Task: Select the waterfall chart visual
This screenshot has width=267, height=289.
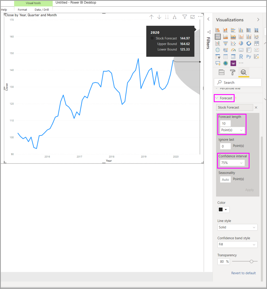Action: click(218, 43)
